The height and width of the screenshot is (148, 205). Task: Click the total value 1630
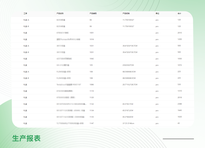coord(180,117)
